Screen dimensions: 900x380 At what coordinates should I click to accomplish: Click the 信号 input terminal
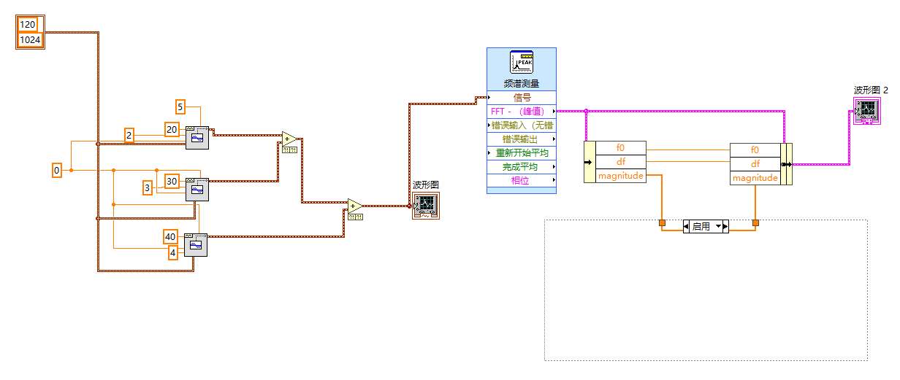point(522,98)
